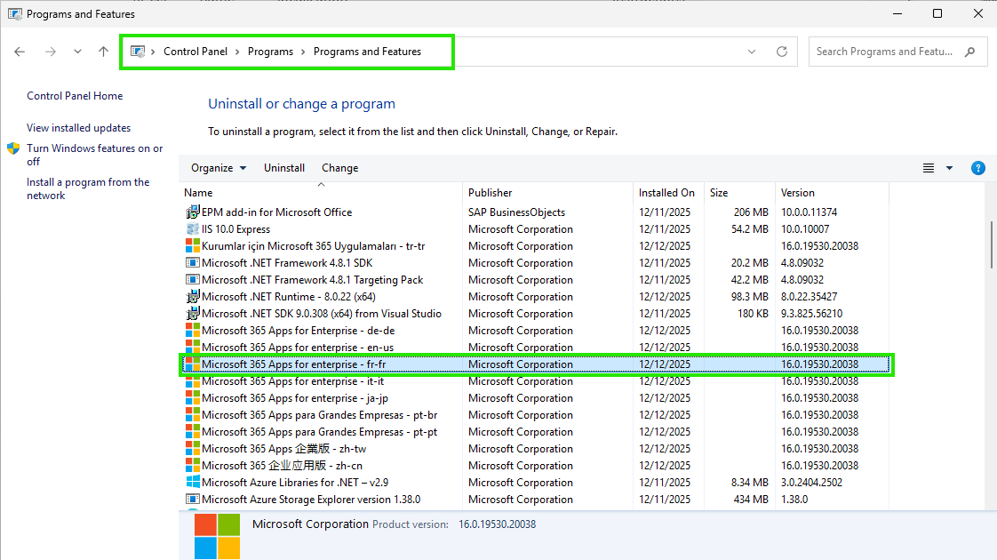
Task: Sort by the Publisher column header
Action: point(548,192)
